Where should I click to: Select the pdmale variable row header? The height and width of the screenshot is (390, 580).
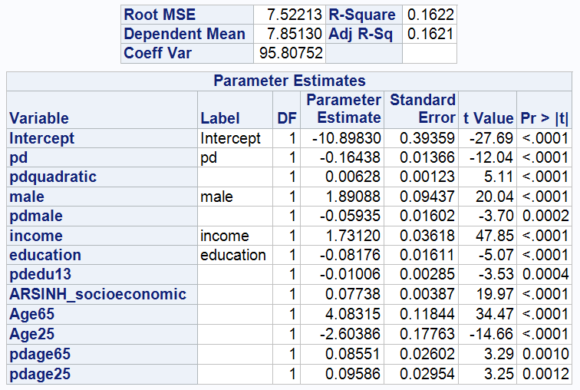(36, 216)
